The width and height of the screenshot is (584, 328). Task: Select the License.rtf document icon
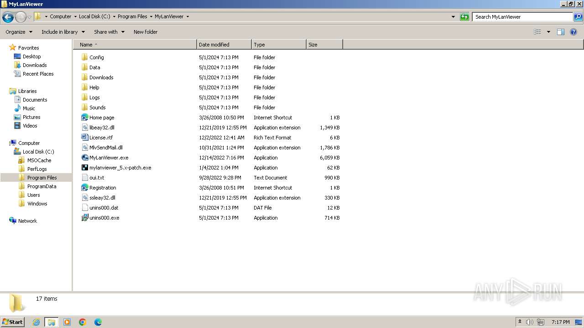tap(85, 138)
